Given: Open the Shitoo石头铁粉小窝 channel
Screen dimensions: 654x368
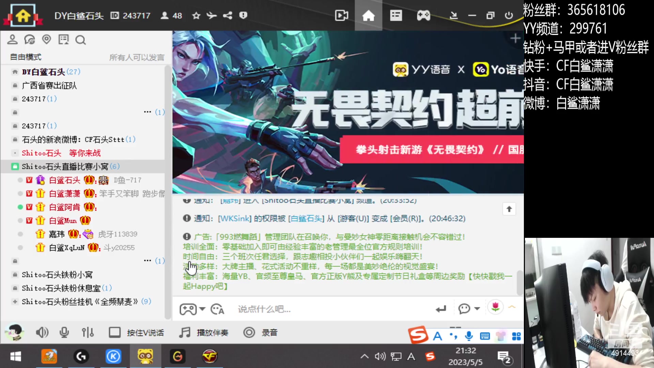Looking at the screenshot, I should pos(57,275).
